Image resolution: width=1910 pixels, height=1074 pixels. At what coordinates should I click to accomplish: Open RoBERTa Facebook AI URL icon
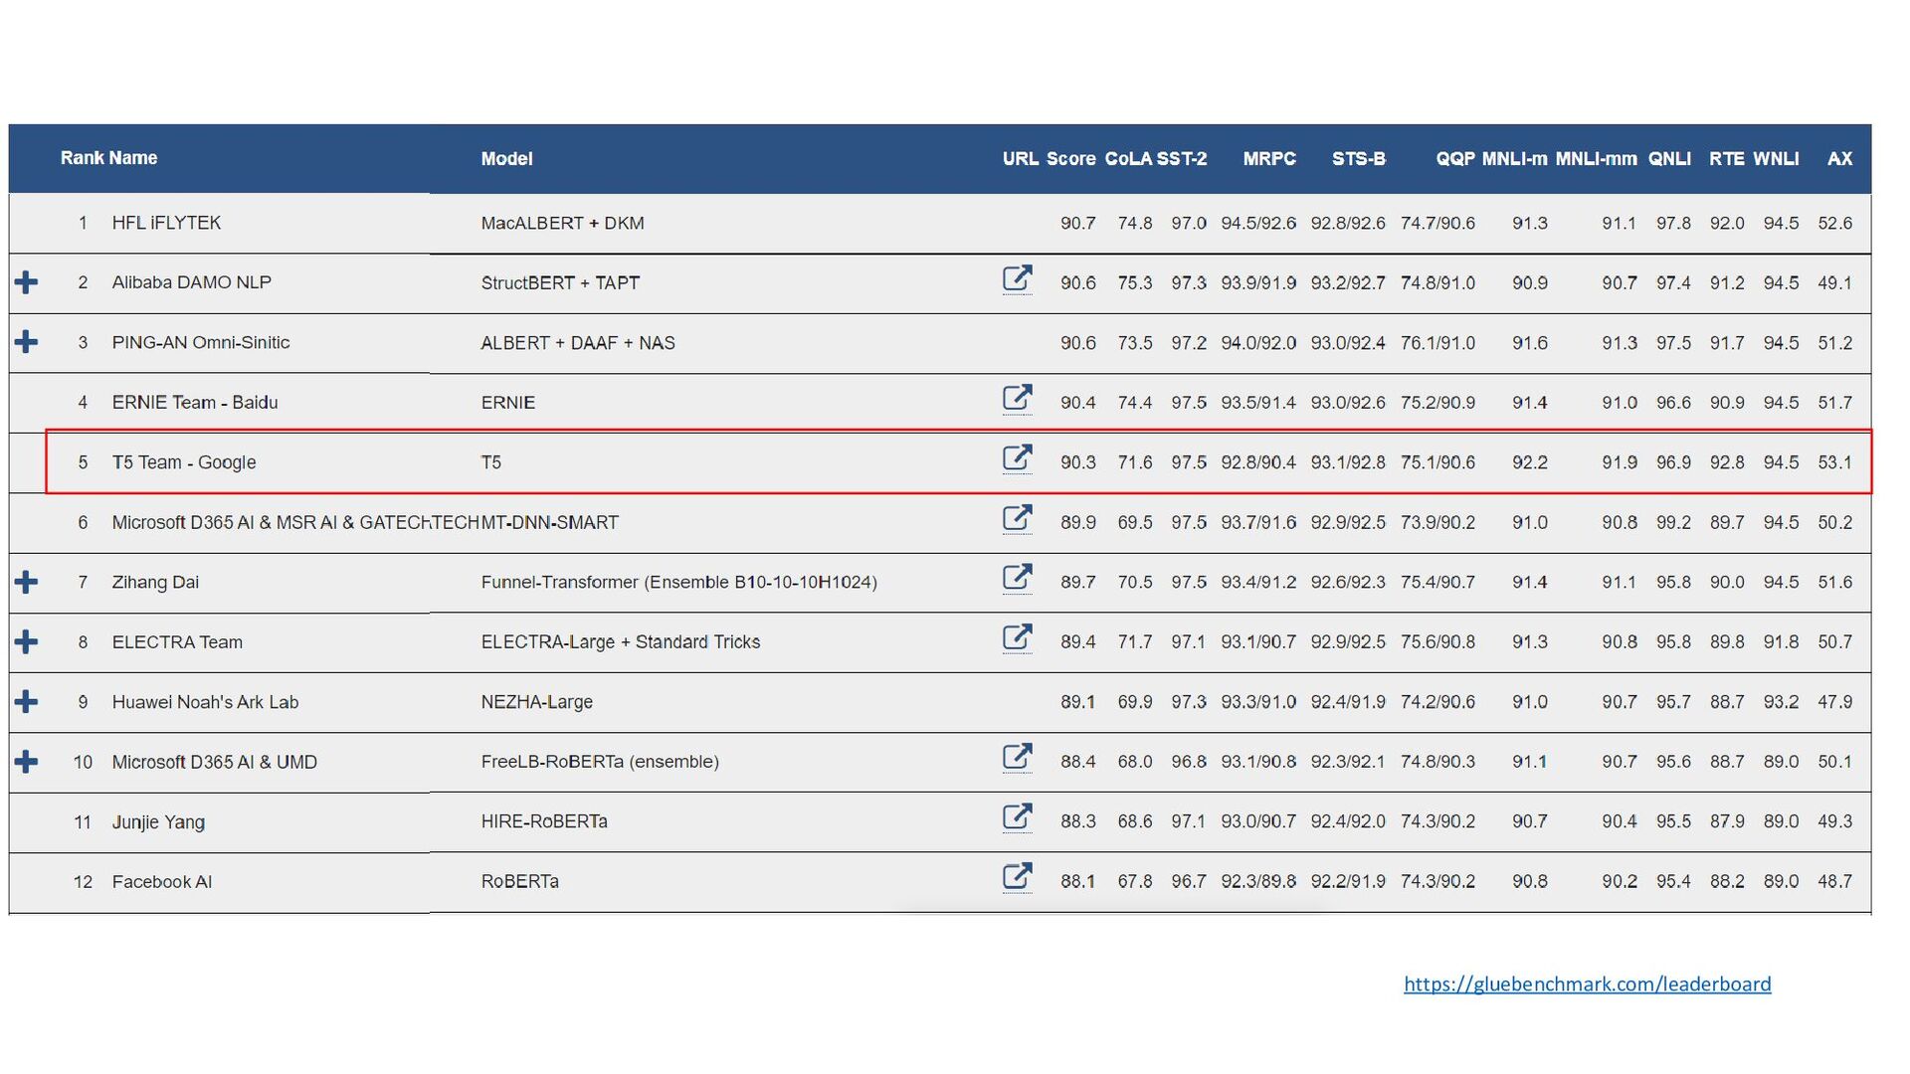(1017, 878)
